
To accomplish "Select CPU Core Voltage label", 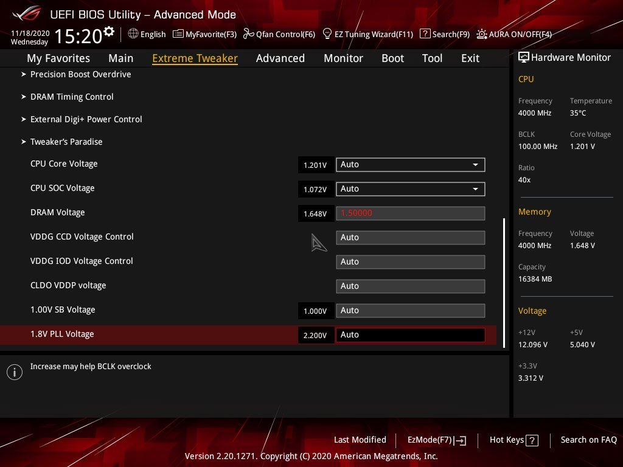I will point(64,164).
